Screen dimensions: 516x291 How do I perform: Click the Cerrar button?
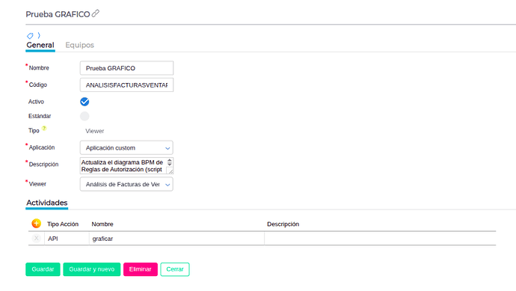(175, 269)
